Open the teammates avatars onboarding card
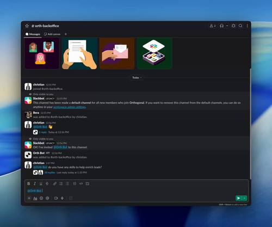 pos(42,53)
